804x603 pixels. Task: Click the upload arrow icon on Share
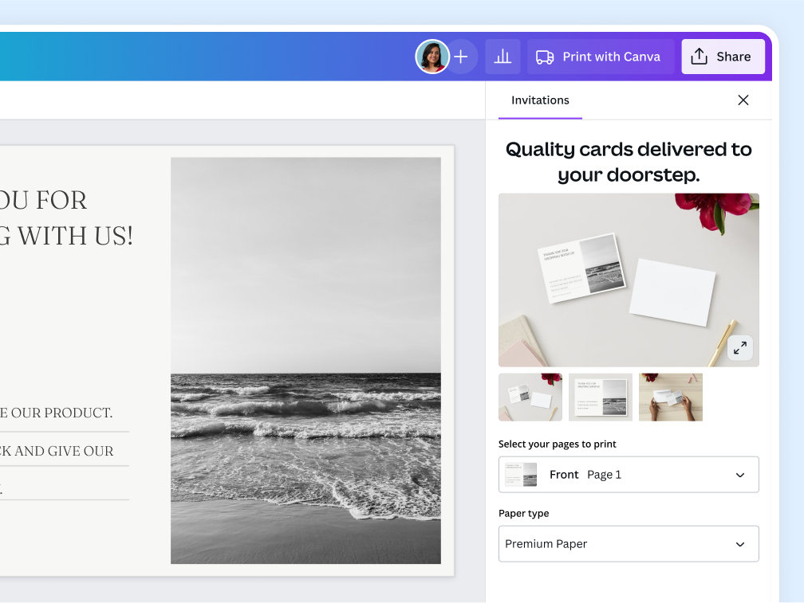[x=699, y=57]
